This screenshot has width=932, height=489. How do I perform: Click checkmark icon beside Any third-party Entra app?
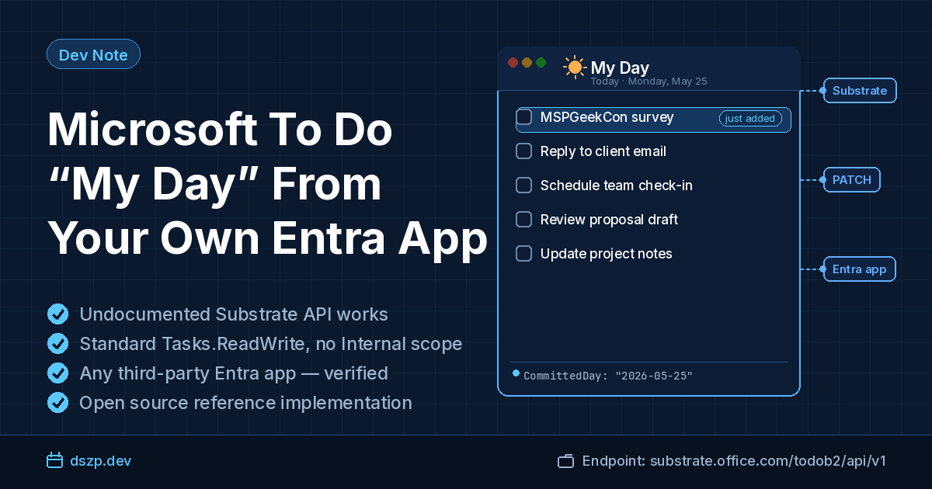pyautogui.click(x=57, y=373)
